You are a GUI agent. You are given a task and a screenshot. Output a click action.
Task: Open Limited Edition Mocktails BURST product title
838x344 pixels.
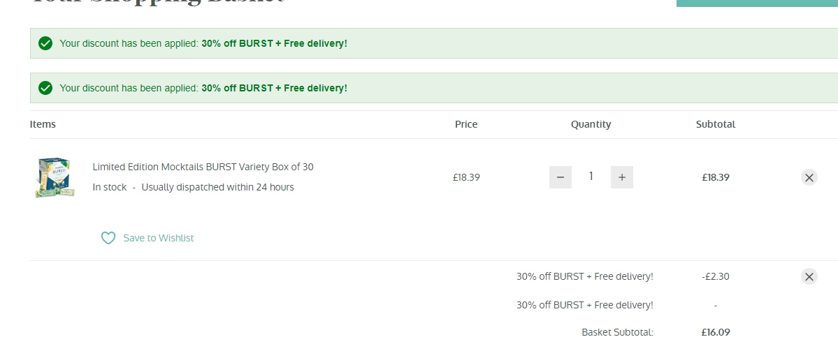203,167
